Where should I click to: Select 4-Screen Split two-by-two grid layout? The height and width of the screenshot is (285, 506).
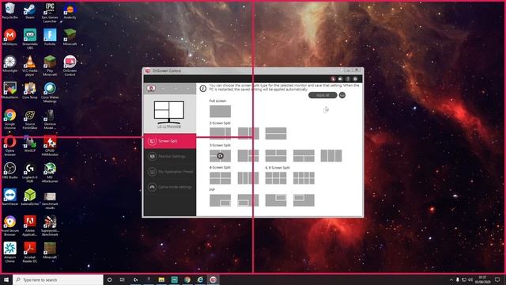pyautogui.click(x=220, y=178)
